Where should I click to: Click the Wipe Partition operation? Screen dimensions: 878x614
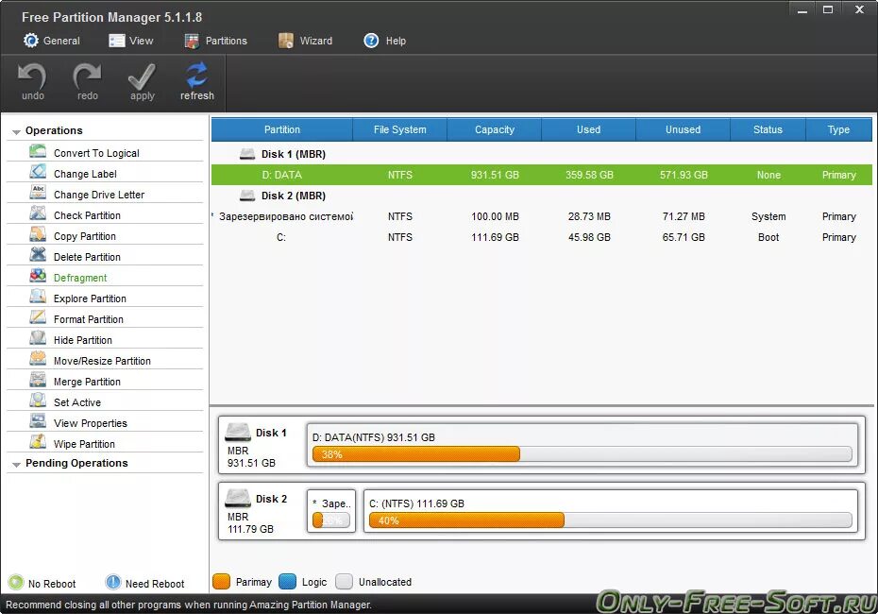[105, 442]
